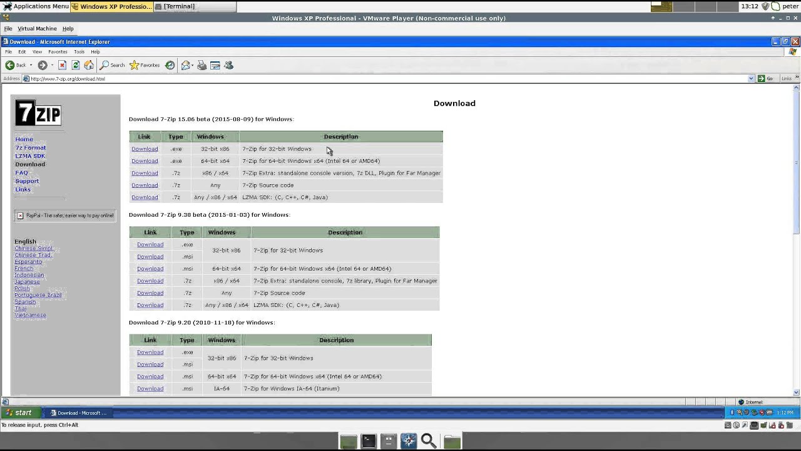Screen dimensions: 801x451
Task: Switch language to Portuguese Brazil
Action: coord(38,295)
